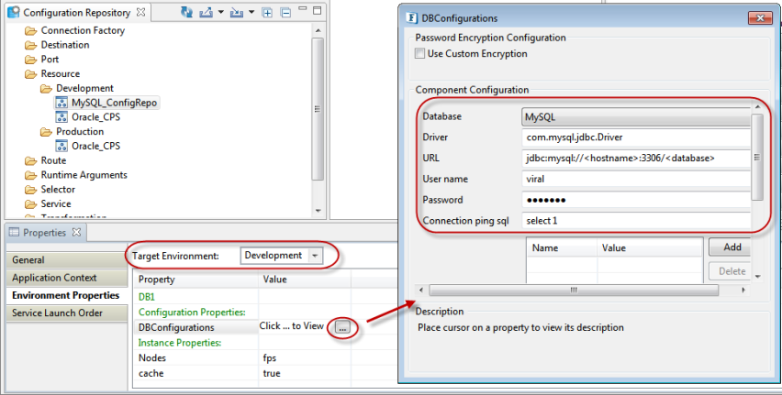Select the MySQL_ConfigRepo resource icon
Viewport: 782px width, 395px height.
pos(62,103)
